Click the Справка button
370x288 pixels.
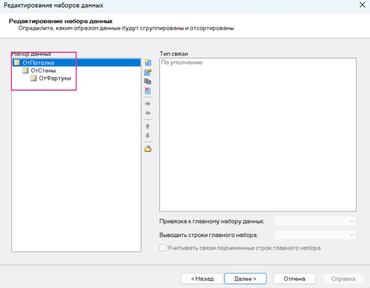[x=343, y=279]
